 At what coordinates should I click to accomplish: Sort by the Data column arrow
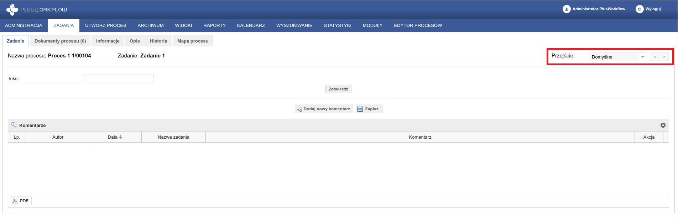tap(121, 137)
